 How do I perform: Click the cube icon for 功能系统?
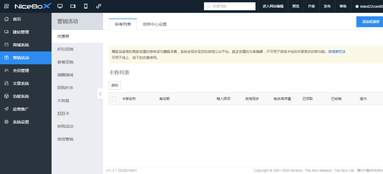click(6, 96)
